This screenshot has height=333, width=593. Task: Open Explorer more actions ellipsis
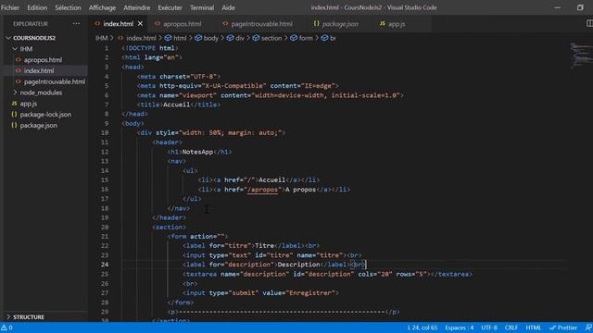tap(76, 23)
